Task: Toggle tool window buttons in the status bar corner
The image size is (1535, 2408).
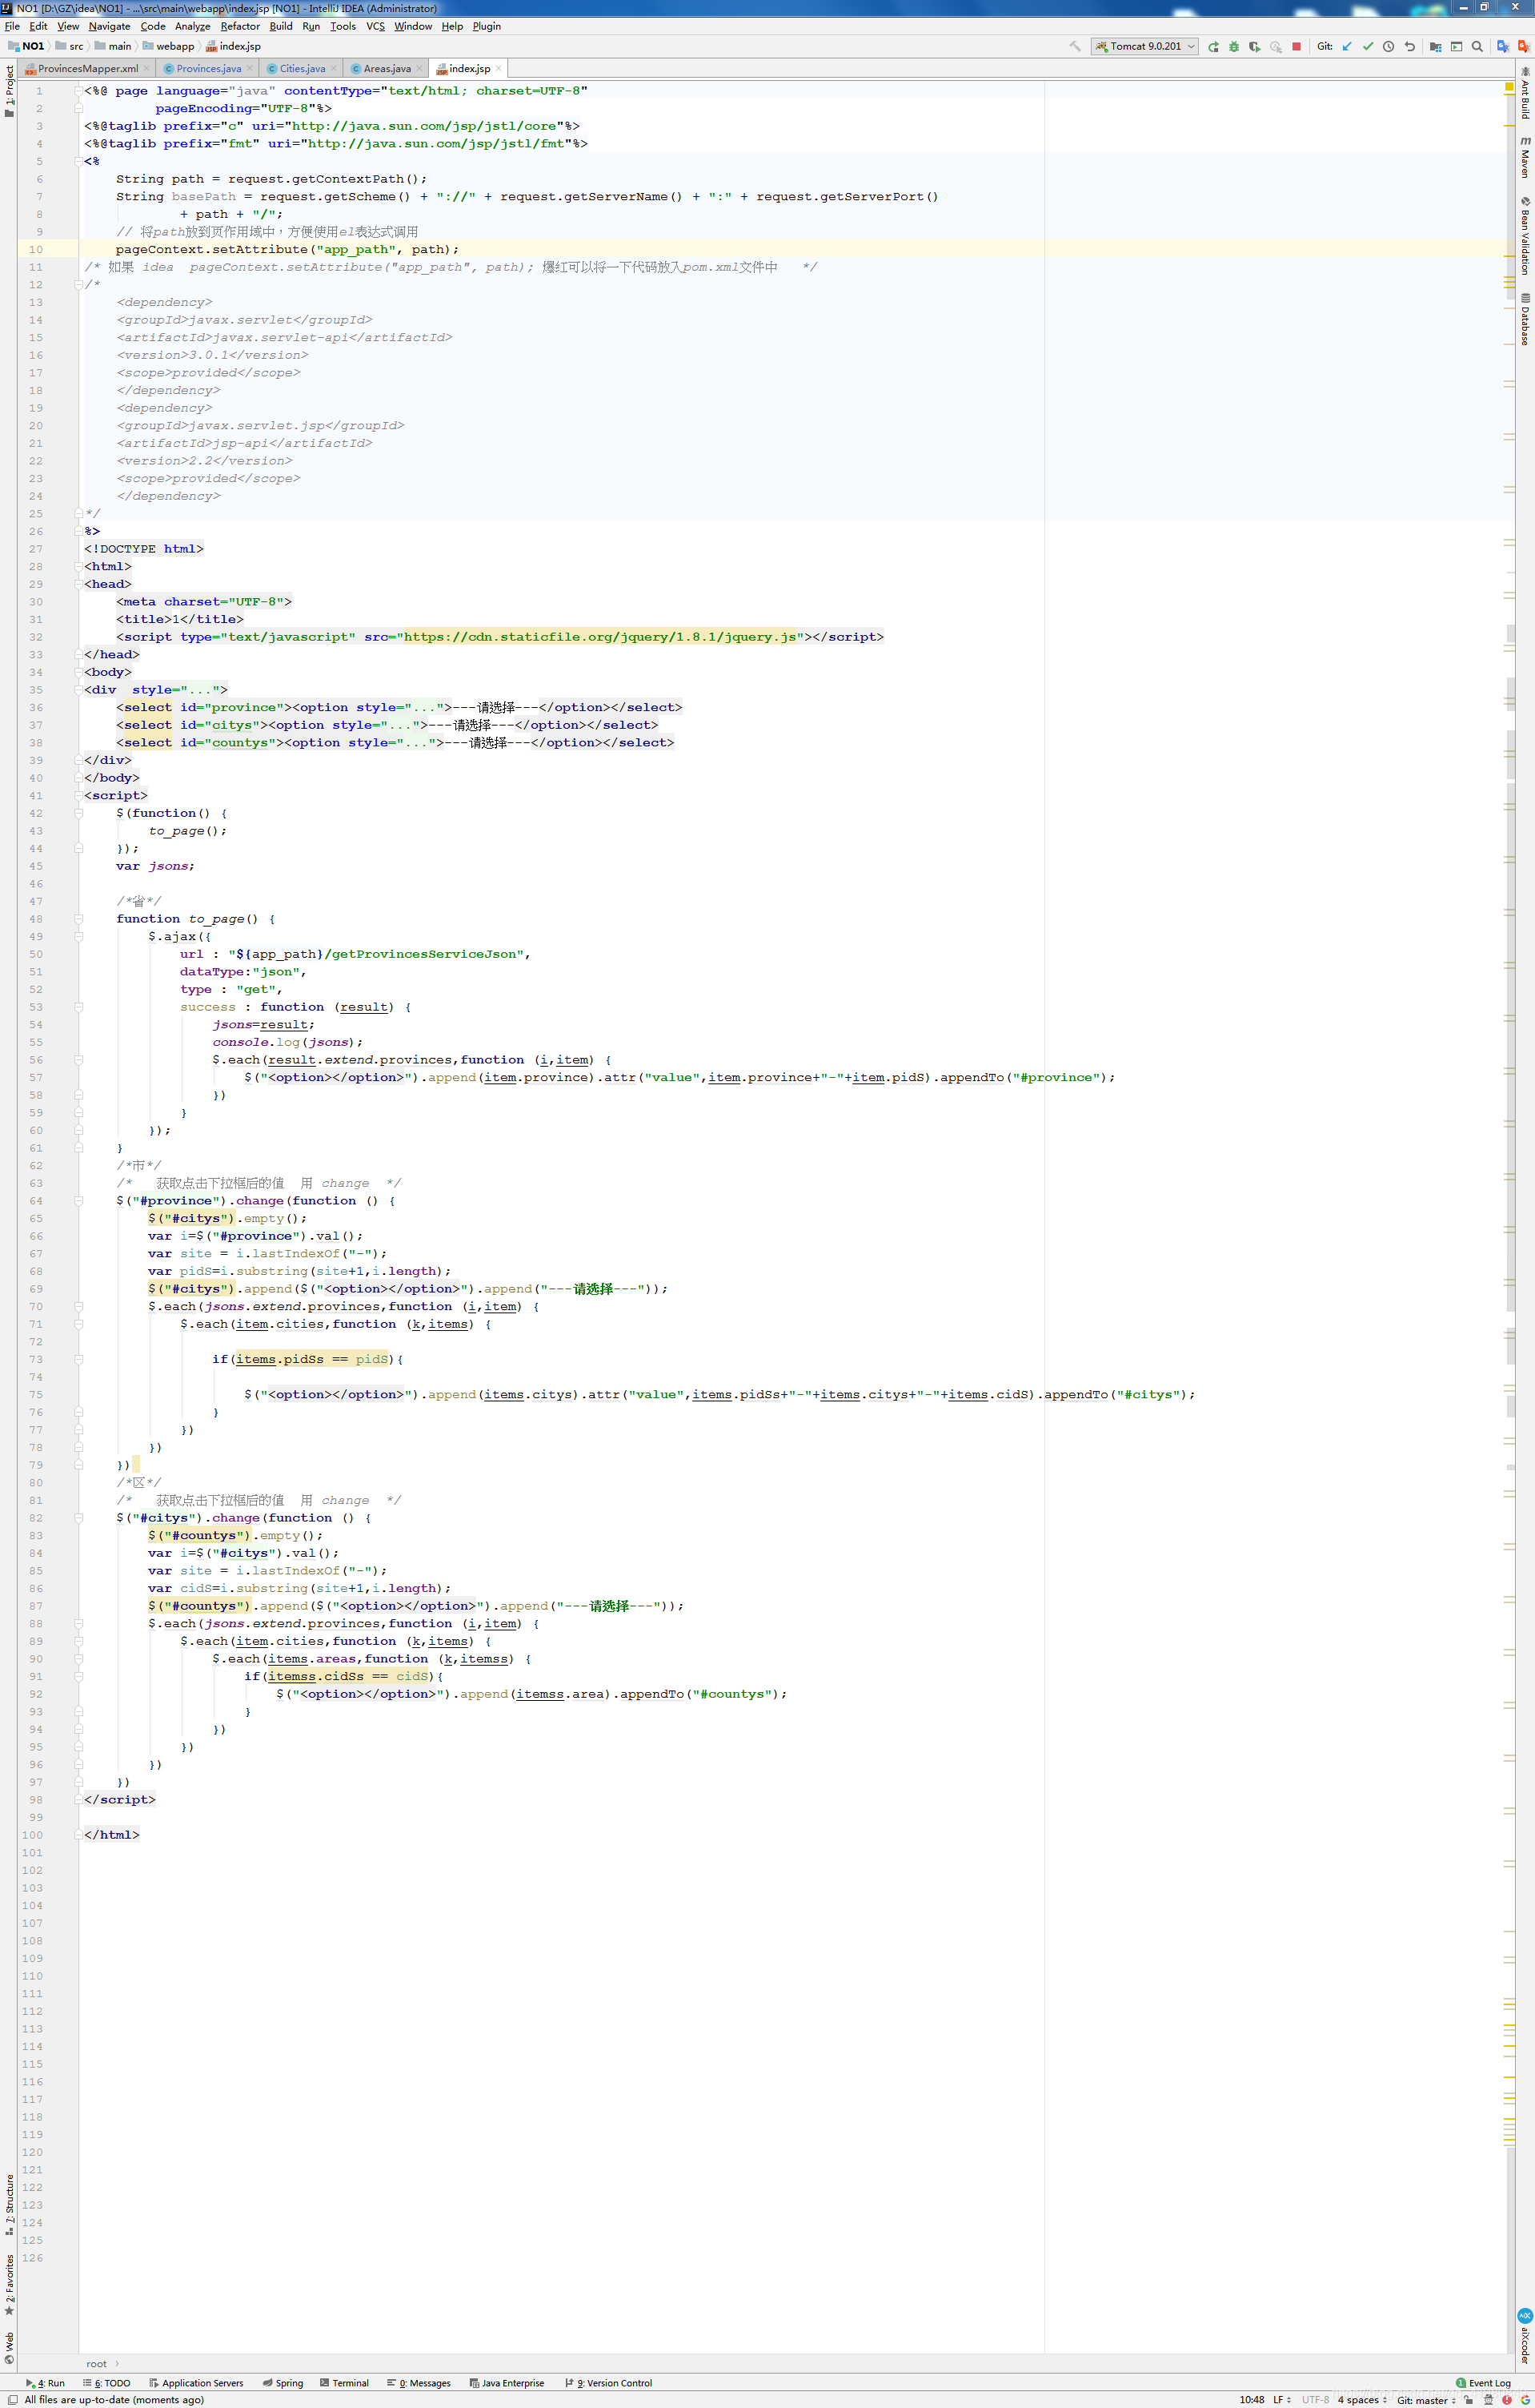Action: point(12,2399)
